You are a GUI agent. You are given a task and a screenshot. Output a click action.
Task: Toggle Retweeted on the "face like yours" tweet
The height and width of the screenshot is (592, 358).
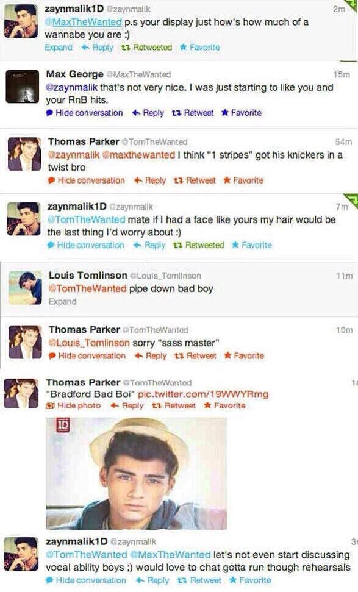[199, 245]
